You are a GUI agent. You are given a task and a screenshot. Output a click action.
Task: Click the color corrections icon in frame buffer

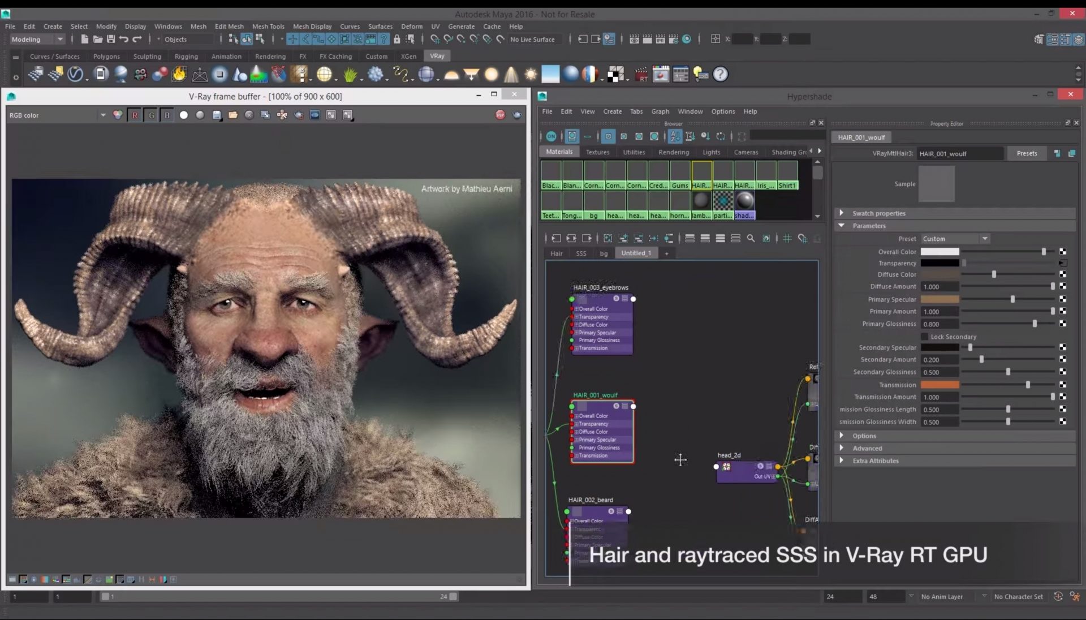118,115
